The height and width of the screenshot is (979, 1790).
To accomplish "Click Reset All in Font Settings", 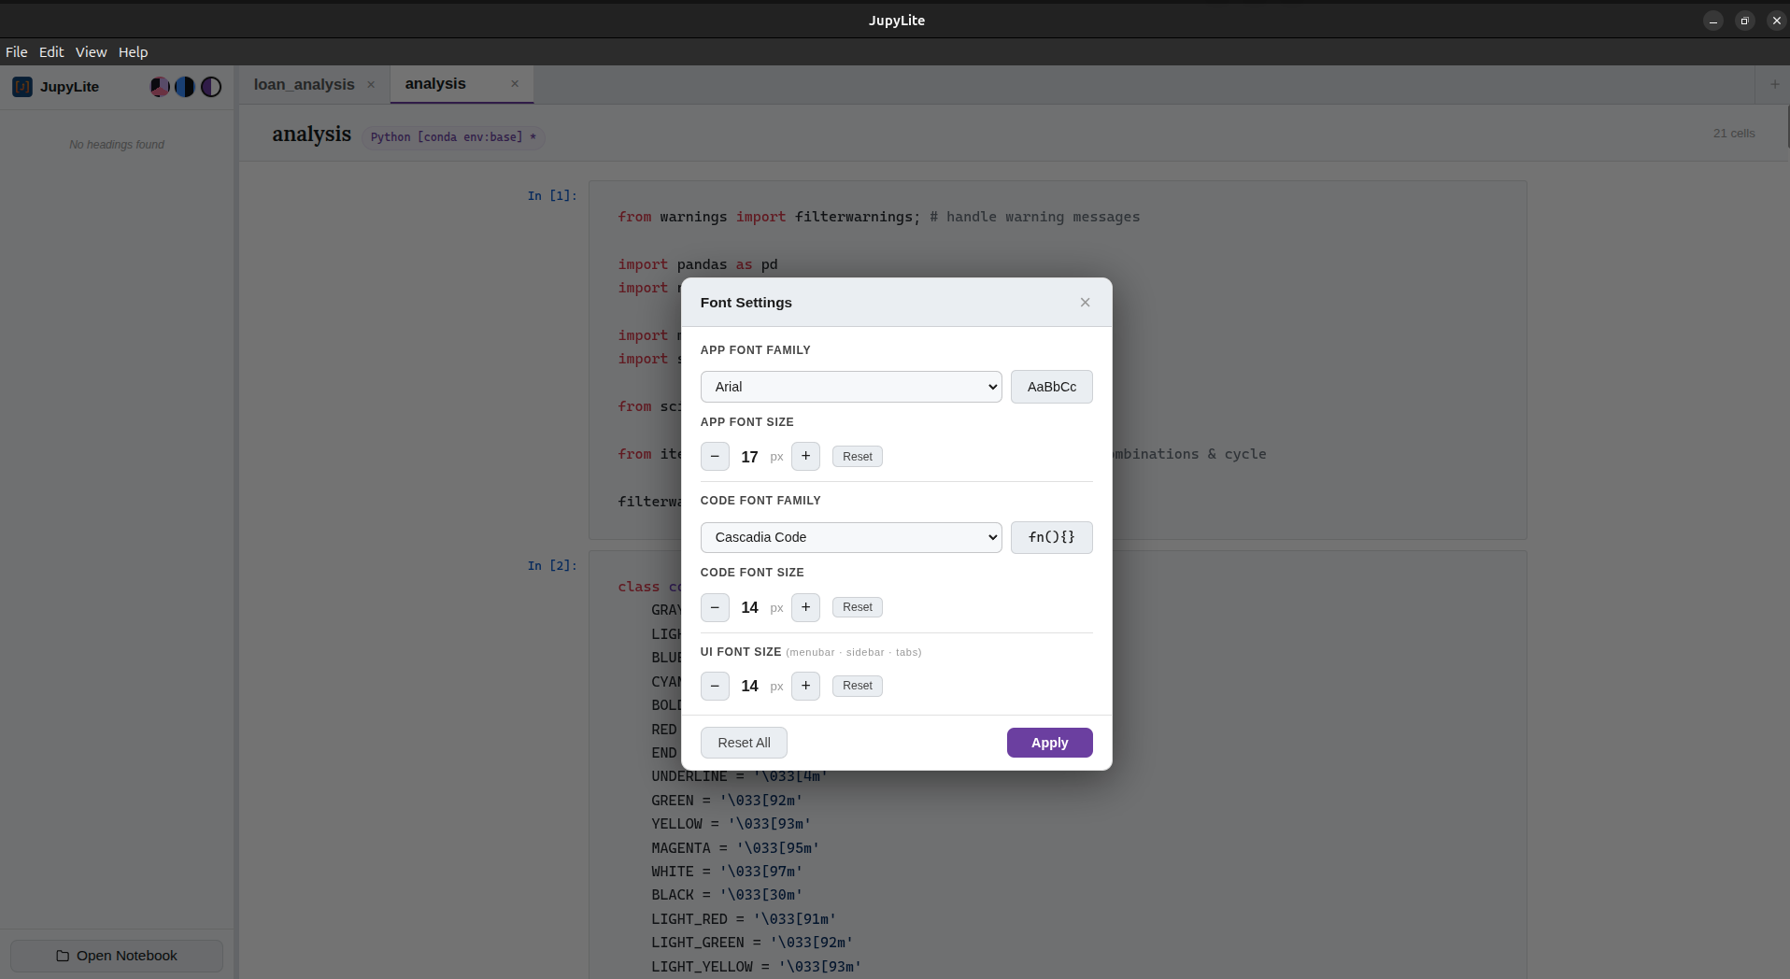I will pyautogui.click(x=743, y=742).
